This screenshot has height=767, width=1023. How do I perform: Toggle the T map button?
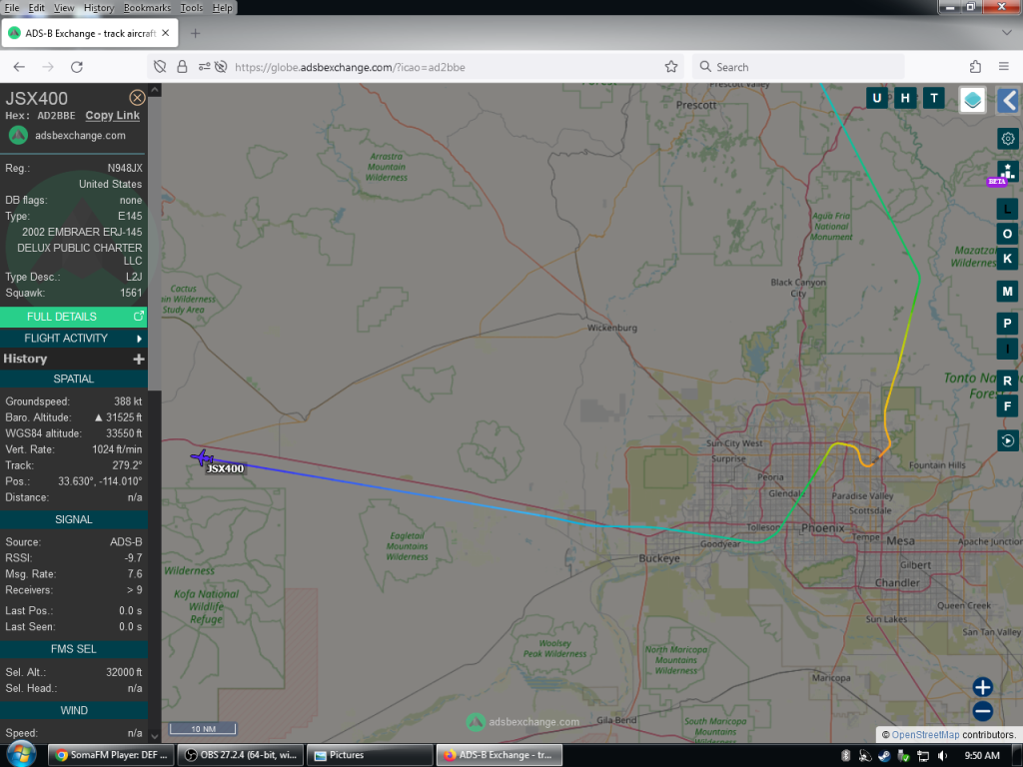coord(934,99)
